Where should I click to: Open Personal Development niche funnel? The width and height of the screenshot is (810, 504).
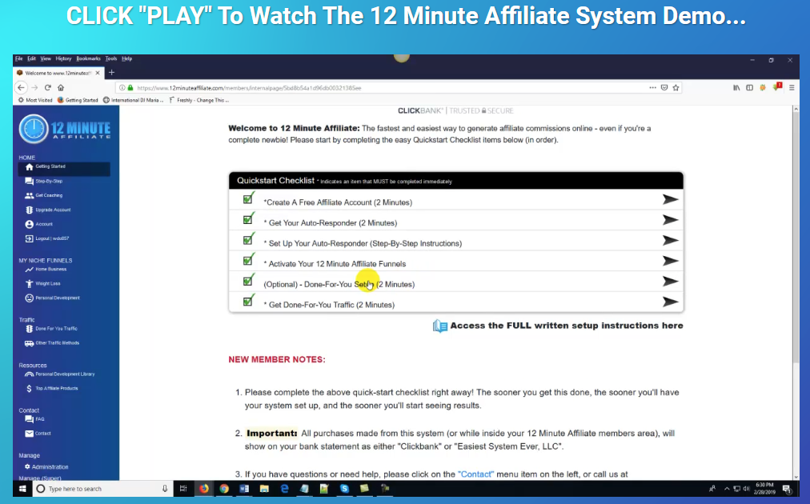point(53,298)
